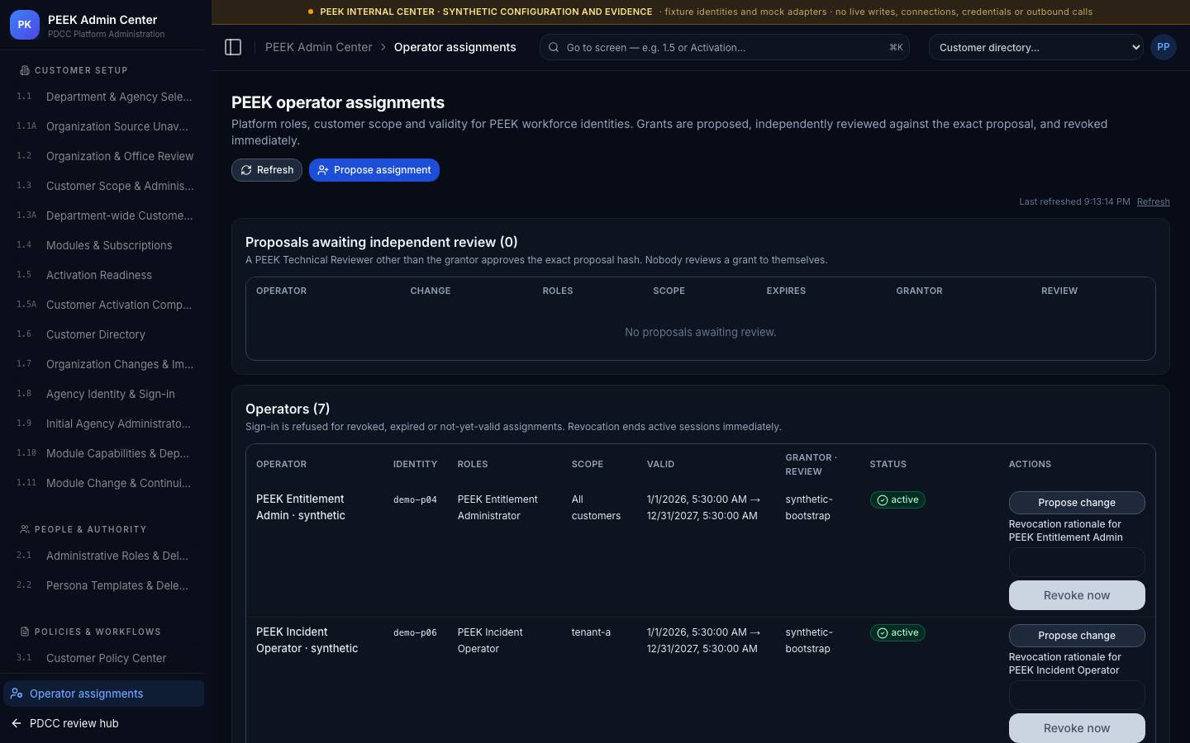Open Department & Agency Selection screen 1.1
This screenshot has height=743, width=1190.
[x=104, y=97]
